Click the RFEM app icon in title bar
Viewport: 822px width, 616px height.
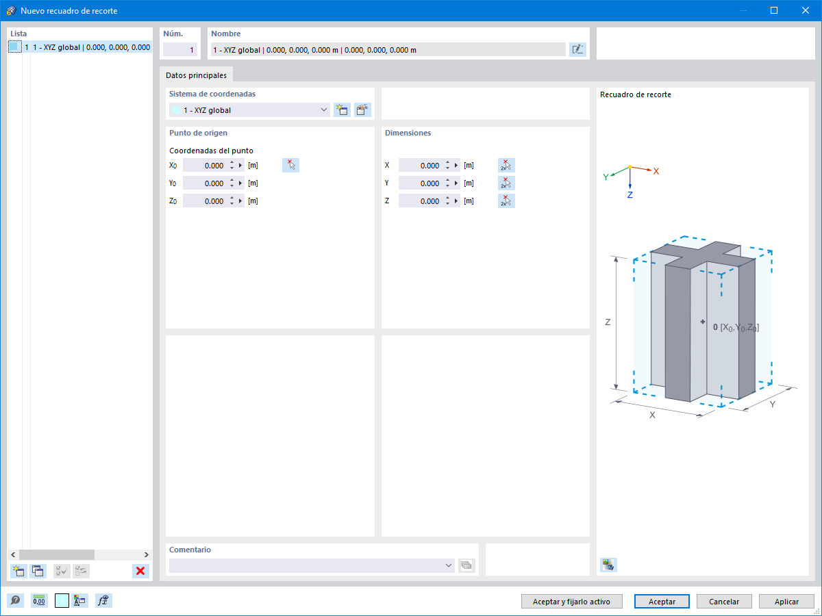10,10
